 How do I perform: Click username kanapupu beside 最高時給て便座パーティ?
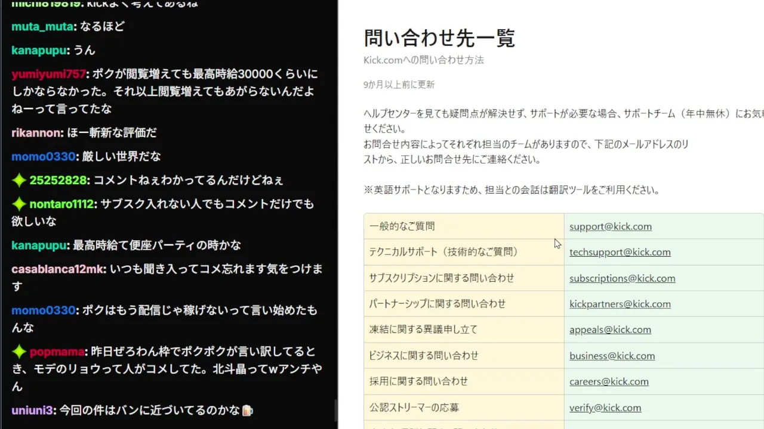pos(40,245)
